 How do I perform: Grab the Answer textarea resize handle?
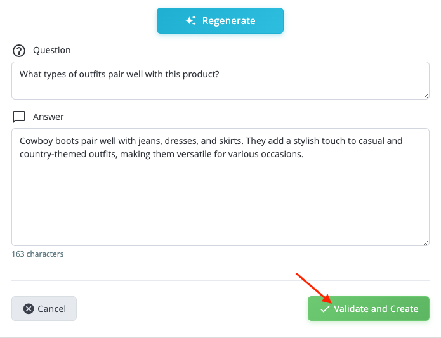coord(426,242)
